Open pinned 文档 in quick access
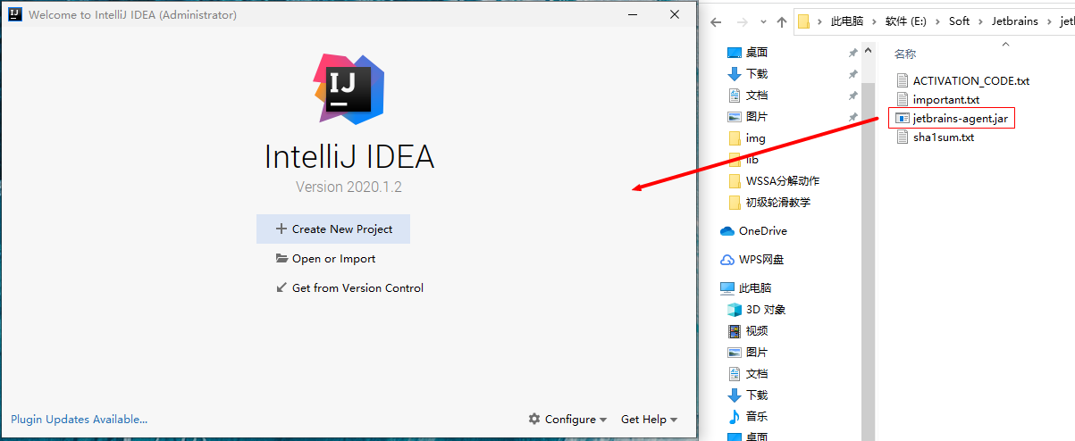Image resolution: width=1075 pixels, height=441 pixels. tap(756, 96)
